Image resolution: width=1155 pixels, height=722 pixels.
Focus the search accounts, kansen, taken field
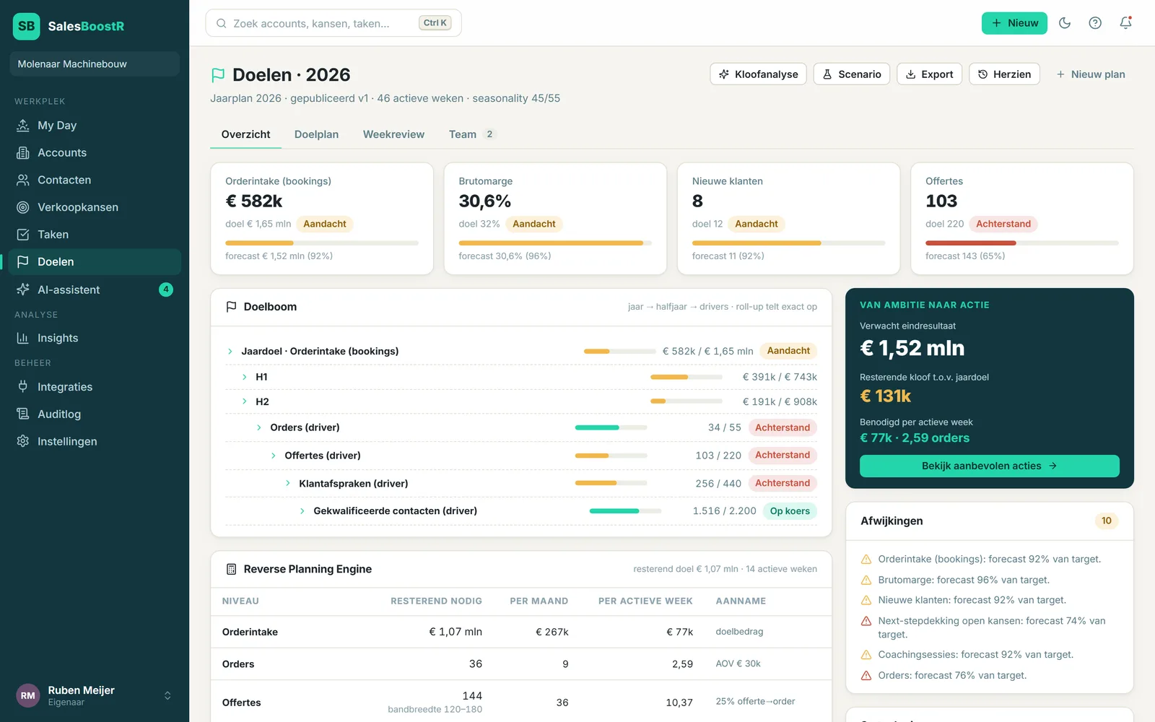point(334,23)
